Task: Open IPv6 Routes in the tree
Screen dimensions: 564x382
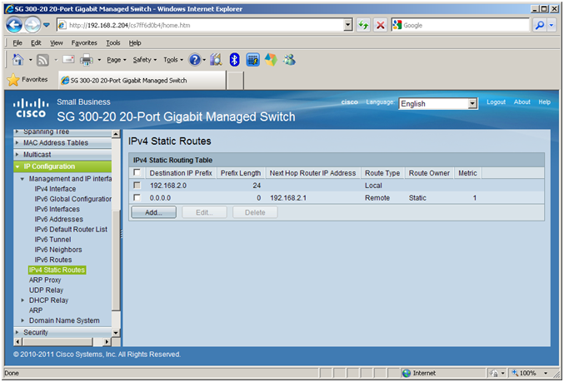Action: (x=53, y=260)
